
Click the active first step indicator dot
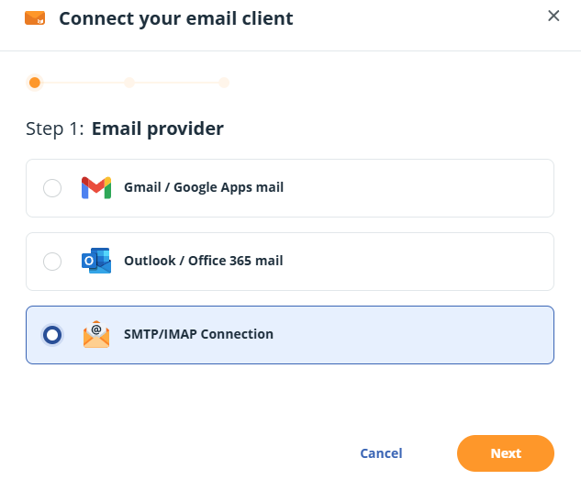click(x=35, y=83)
